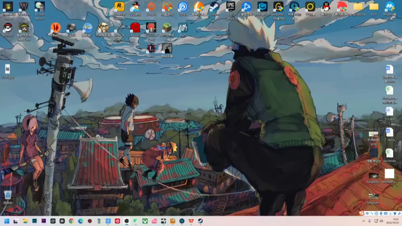
Task: Open Google Chrome from the taskbar
Action: [71, 221]
